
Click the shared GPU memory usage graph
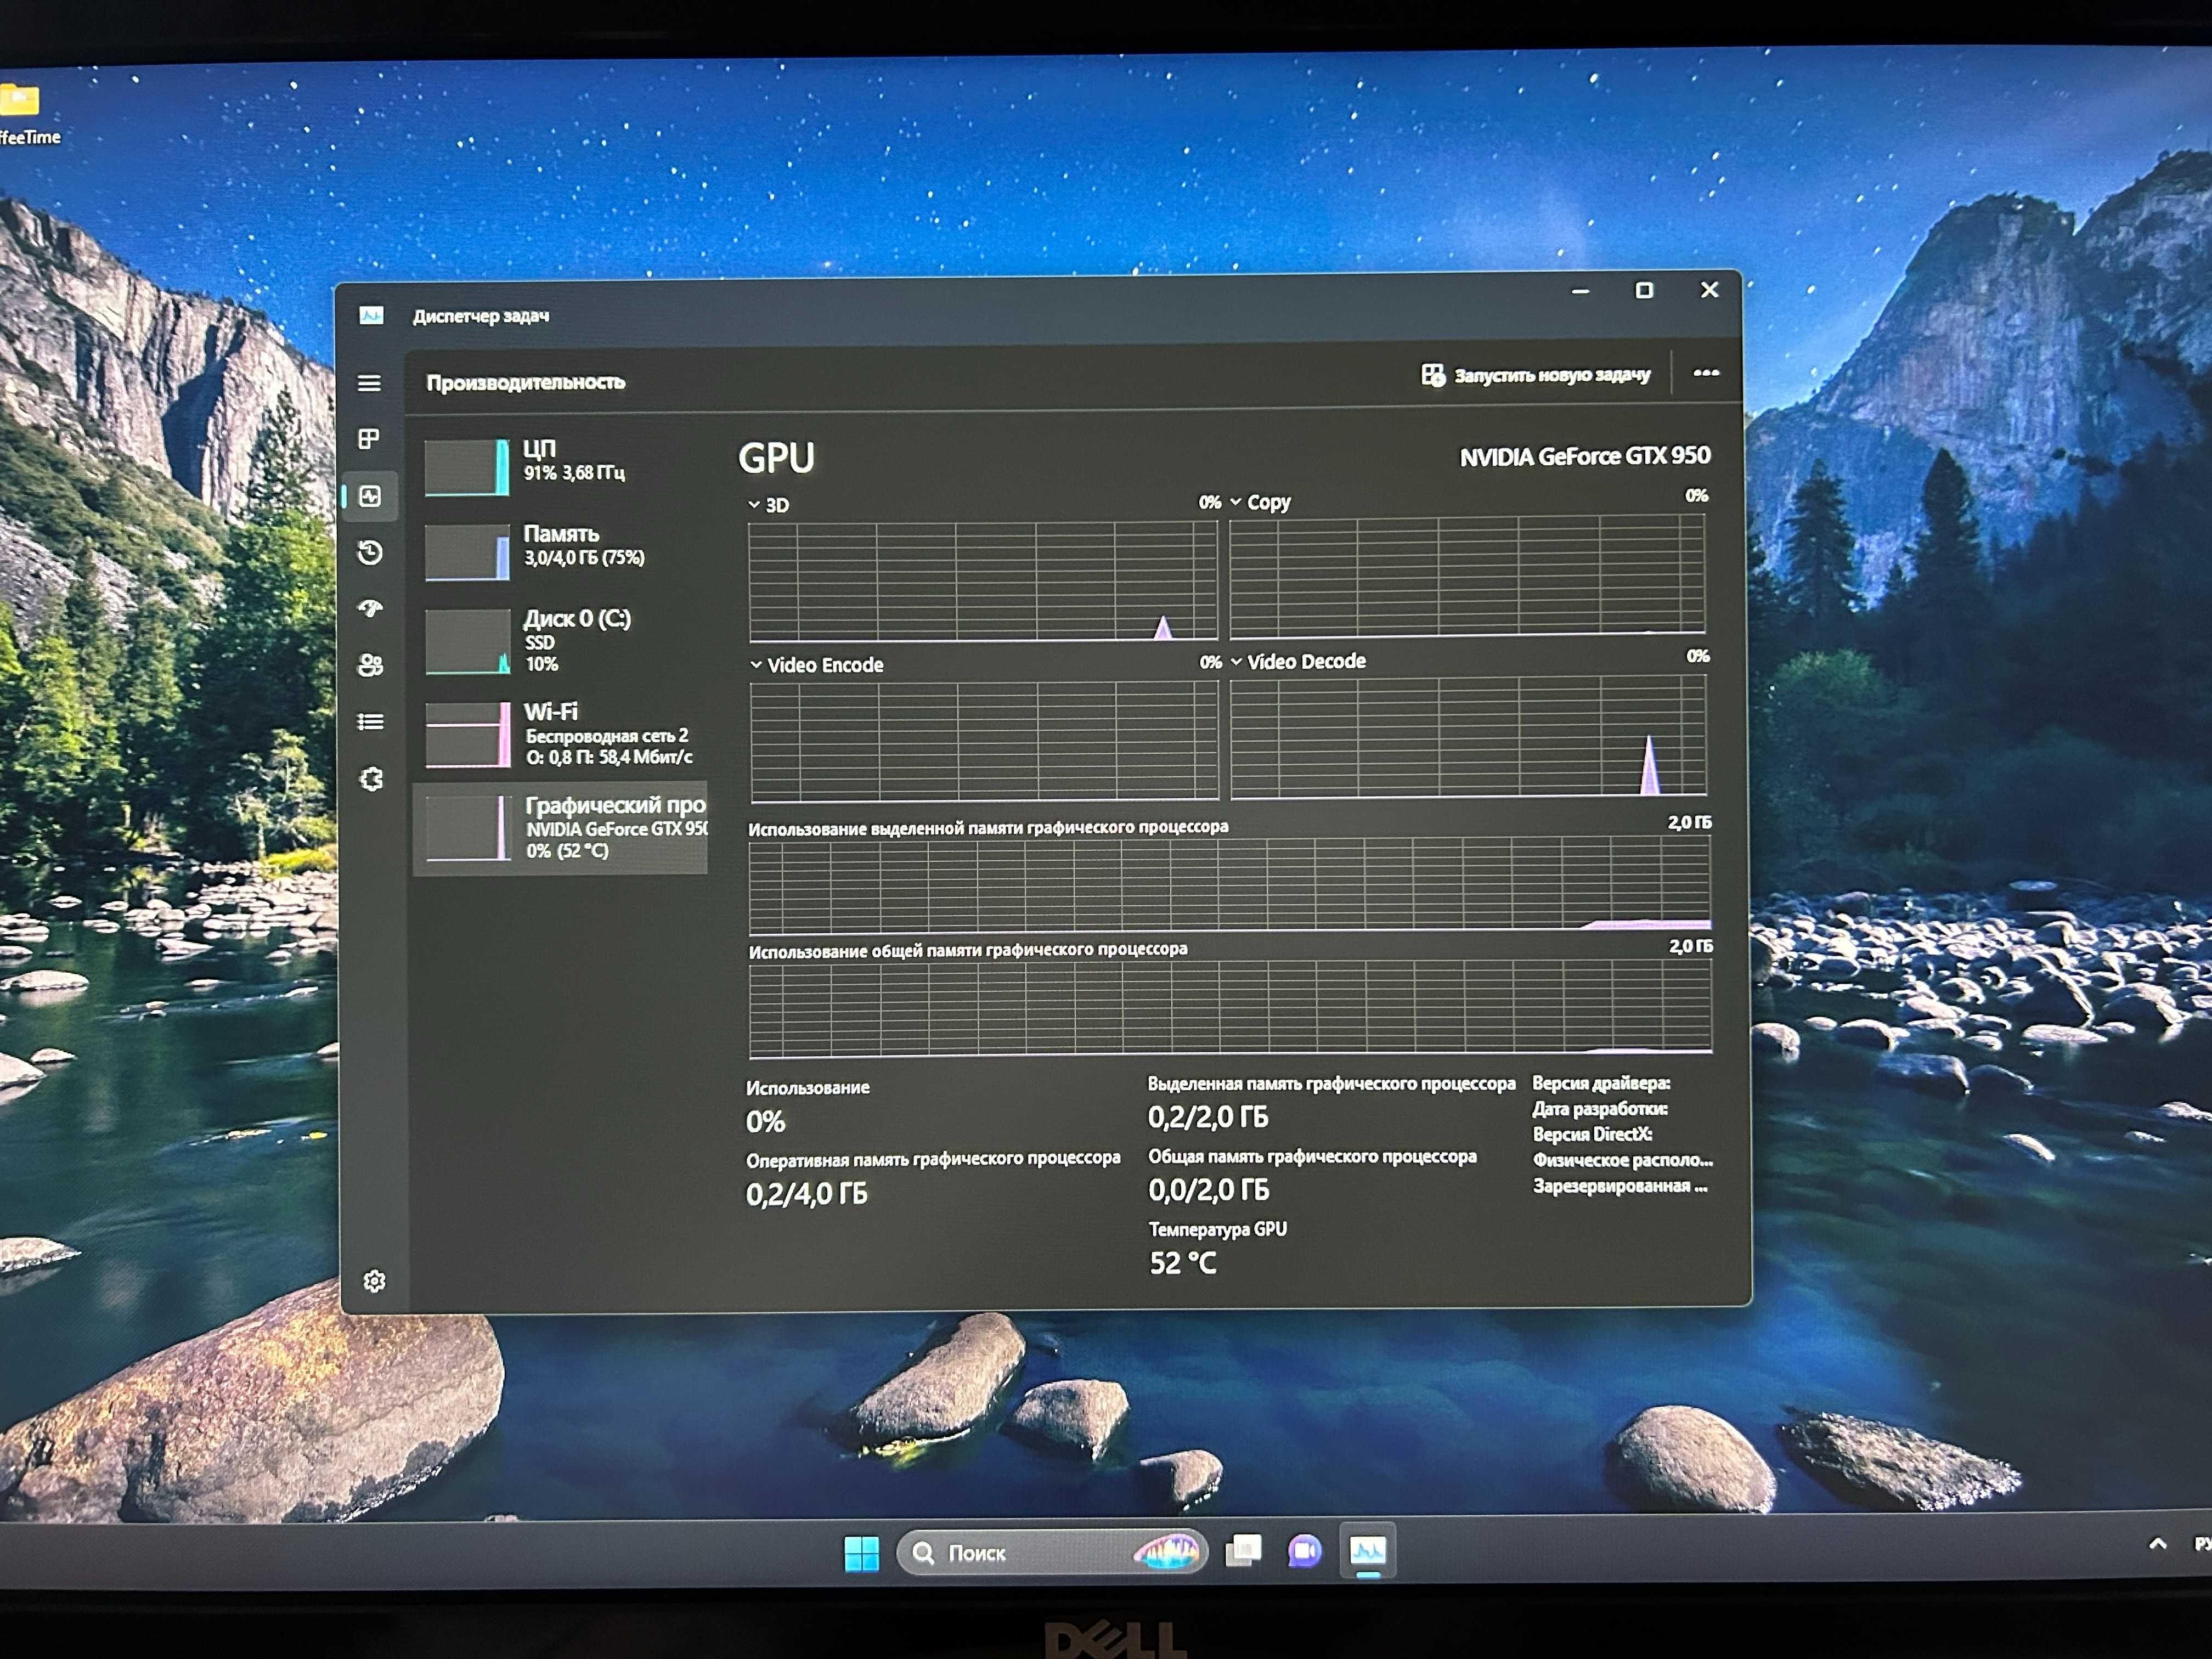point(1230,1008)
